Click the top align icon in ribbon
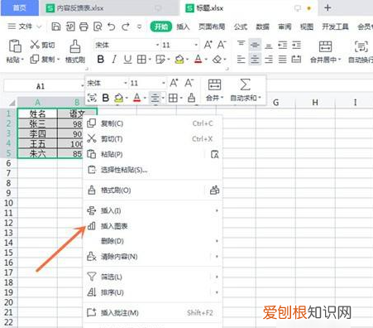Viewport: 373px width, 328px height. click(241, 45)
